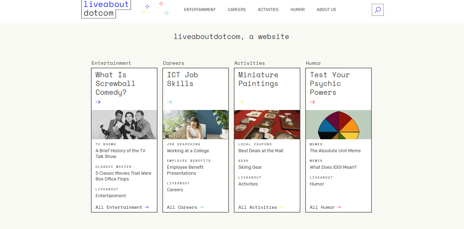Open 'Working at a College' article
The image size is (464, 229).
[x=188, y=151]
